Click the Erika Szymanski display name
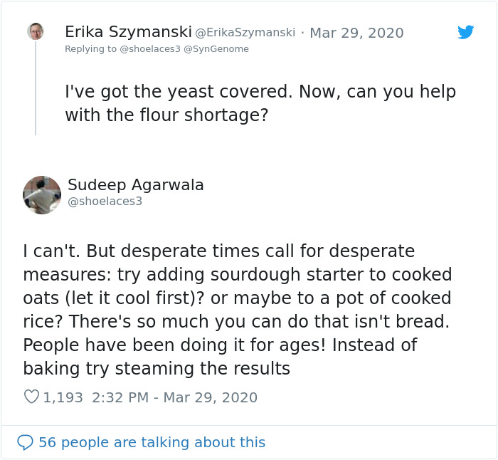The image size is (498, 460). point(128,32)
